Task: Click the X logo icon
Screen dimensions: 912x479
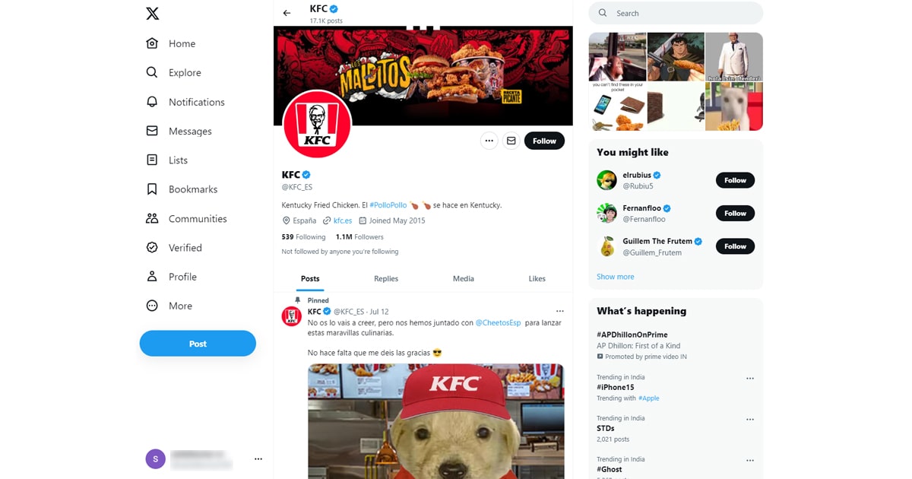Action: (x=152, y=14)
